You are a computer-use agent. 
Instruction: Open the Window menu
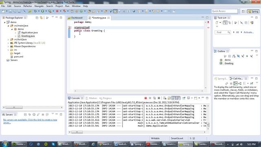click(x=76, y=6)
